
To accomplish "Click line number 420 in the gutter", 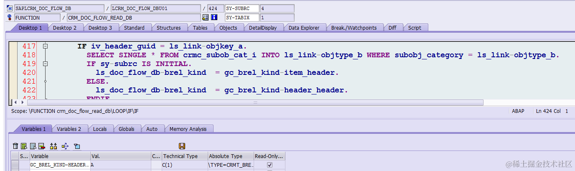I will 29,73.
